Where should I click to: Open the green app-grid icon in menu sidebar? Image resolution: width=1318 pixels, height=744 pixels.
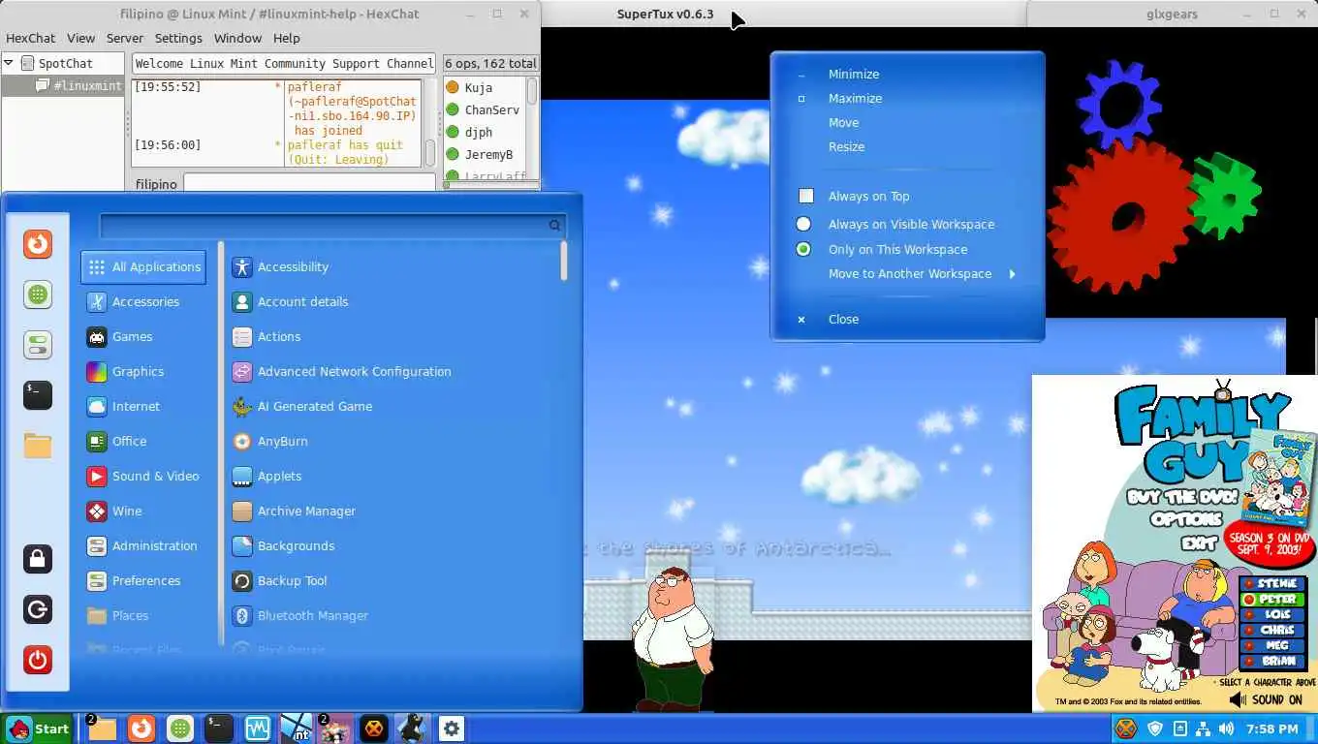pyautogui.click(x=38, y=294)
